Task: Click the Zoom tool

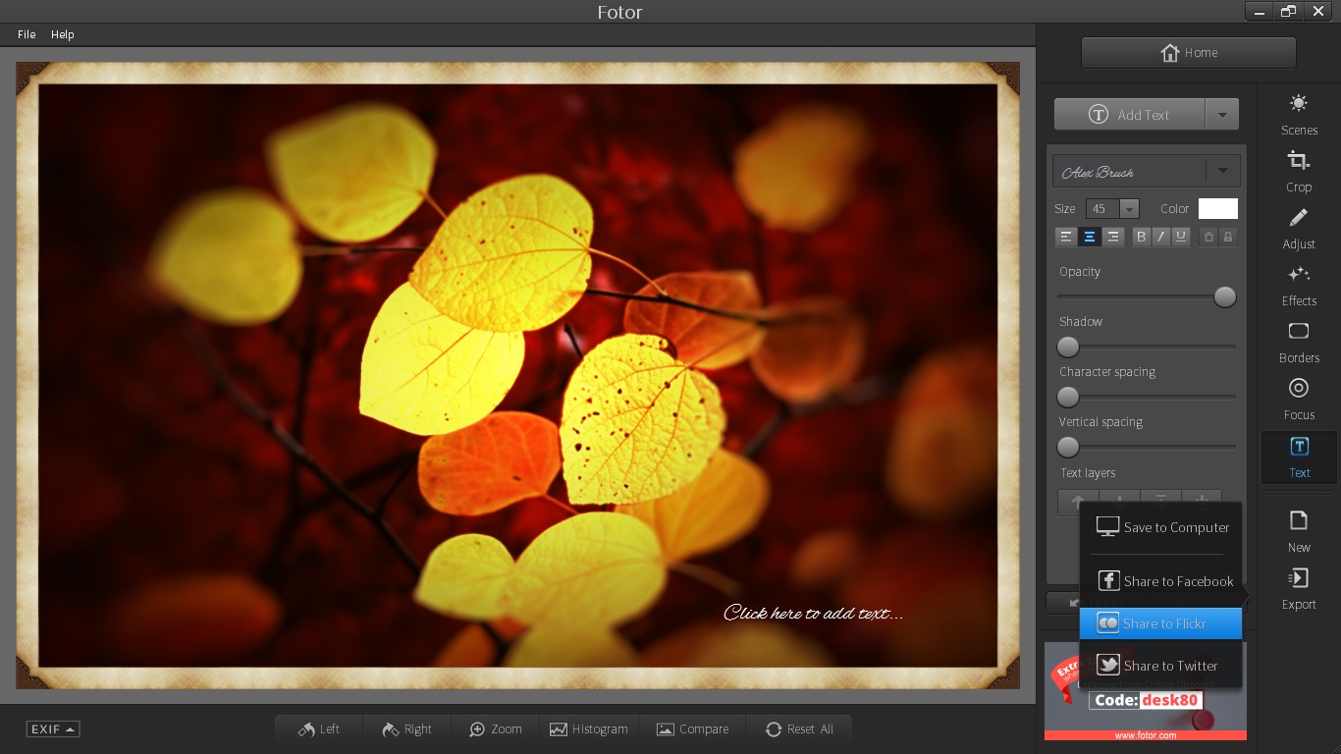Action: [x=496, y=728]
